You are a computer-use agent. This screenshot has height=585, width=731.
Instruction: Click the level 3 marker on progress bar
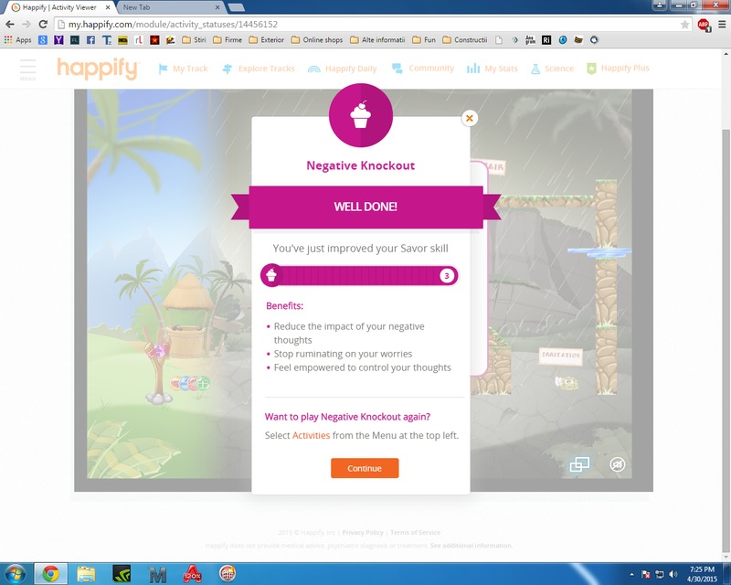[x=447, y=276]
